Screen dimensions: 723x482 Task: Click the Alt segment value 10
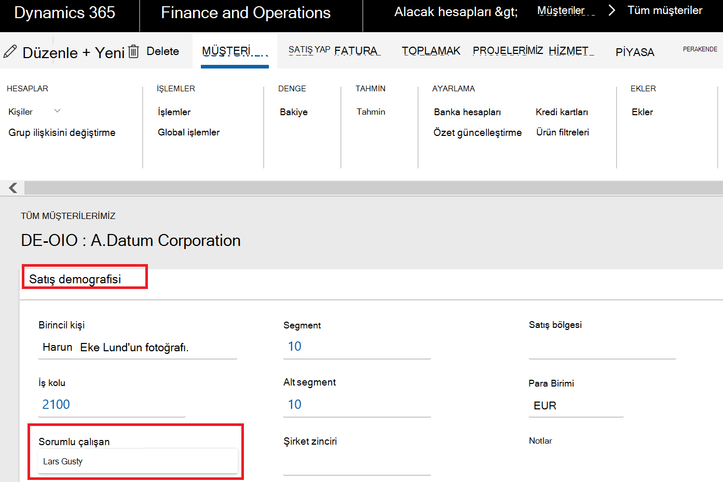pyautogui.click(x=295, y=405)
